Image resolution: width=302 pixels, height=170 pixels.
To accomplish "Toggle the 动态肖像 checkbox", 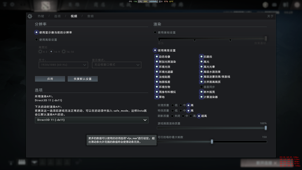I will point(156,57).
